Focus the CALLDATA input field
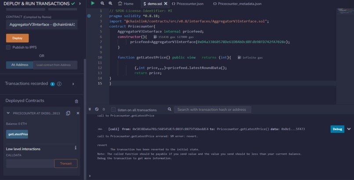 point(30,163)
